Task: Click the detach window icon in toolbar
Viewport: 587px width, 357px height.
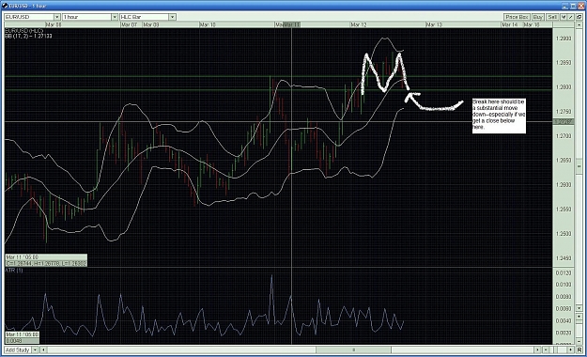Action: [579, 17]
